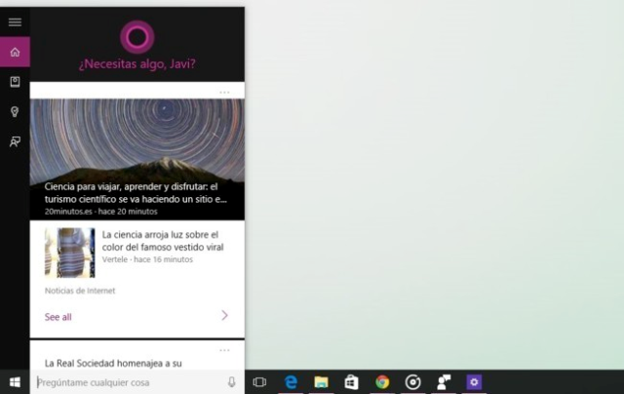The image size is (624, 394).
Task: Launch Microsoft Edge from the taskbar
Action: click(x=291, y=382)
